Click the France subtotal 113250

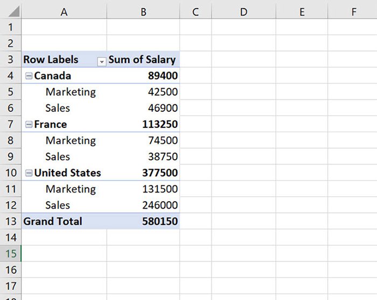point(160,124)
